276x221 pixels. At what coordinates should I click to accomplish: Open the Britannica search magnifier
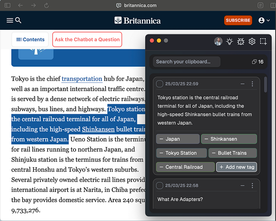coord(18,20)
